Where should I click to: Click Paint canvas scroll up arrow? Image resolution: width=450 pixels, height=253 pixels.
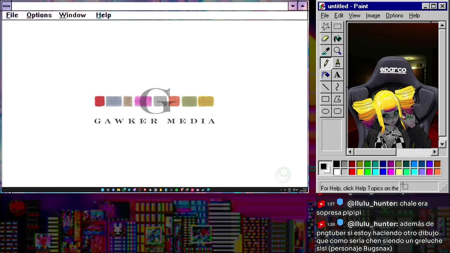pyautogui.click(x=442, y=25)
